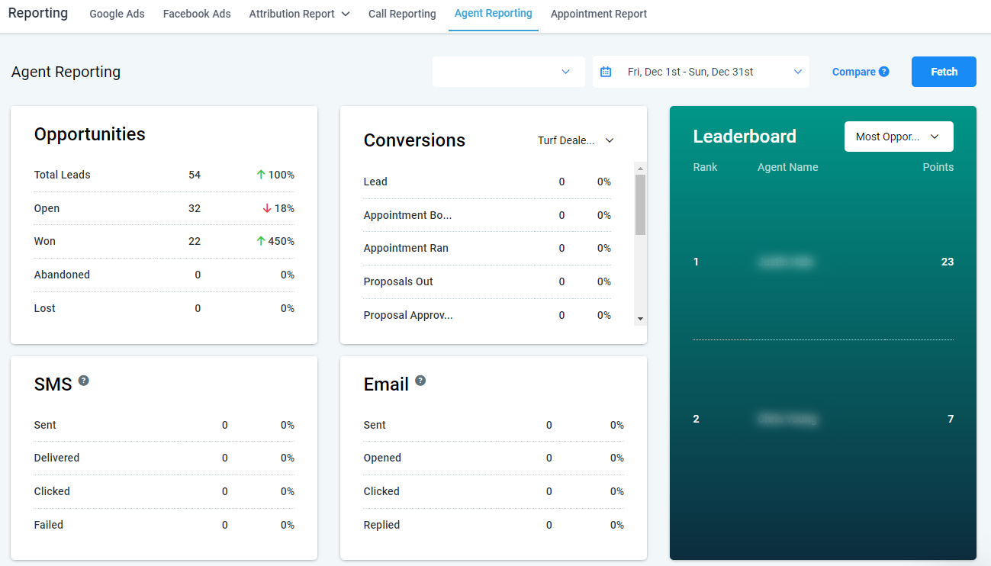The height and width of the screenshot is (566, 991).
Task: Click the SMS Failed row label
Action: [49, 525]
